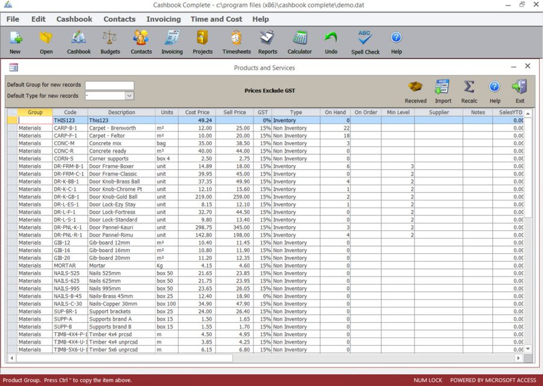Click the Supplier column header
This screenshot has width=543, height=386.
click(439, 112)
